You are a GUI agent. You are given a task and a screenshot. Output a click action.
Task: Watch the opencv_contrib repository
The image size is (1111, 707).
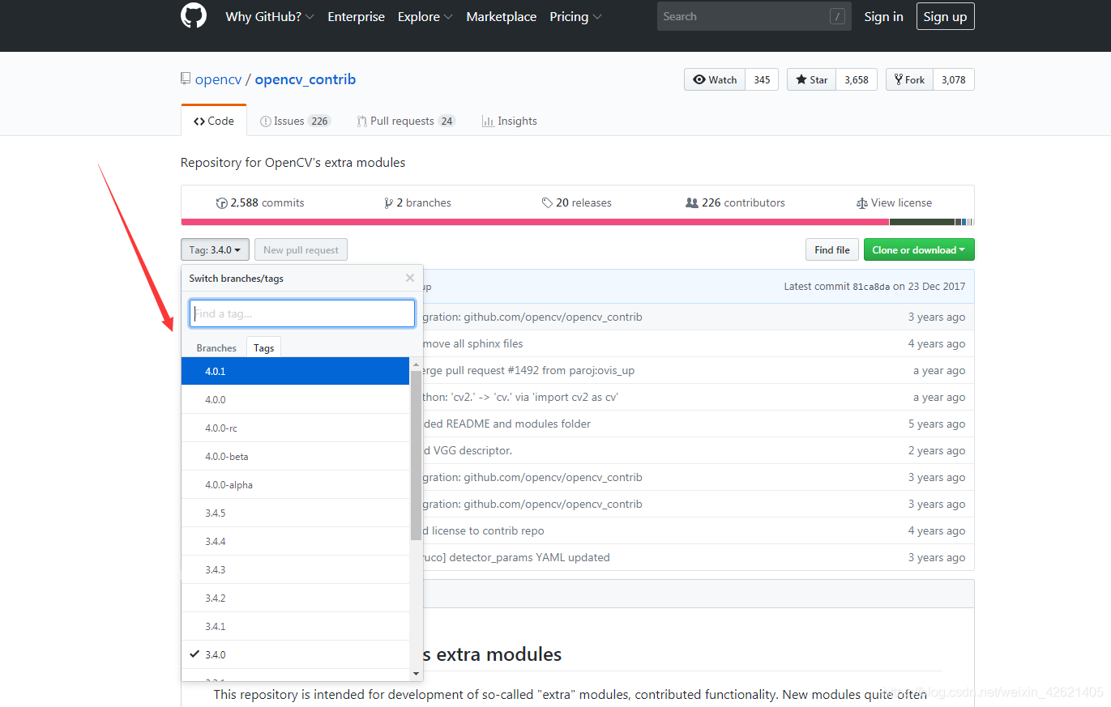(715, 79)
